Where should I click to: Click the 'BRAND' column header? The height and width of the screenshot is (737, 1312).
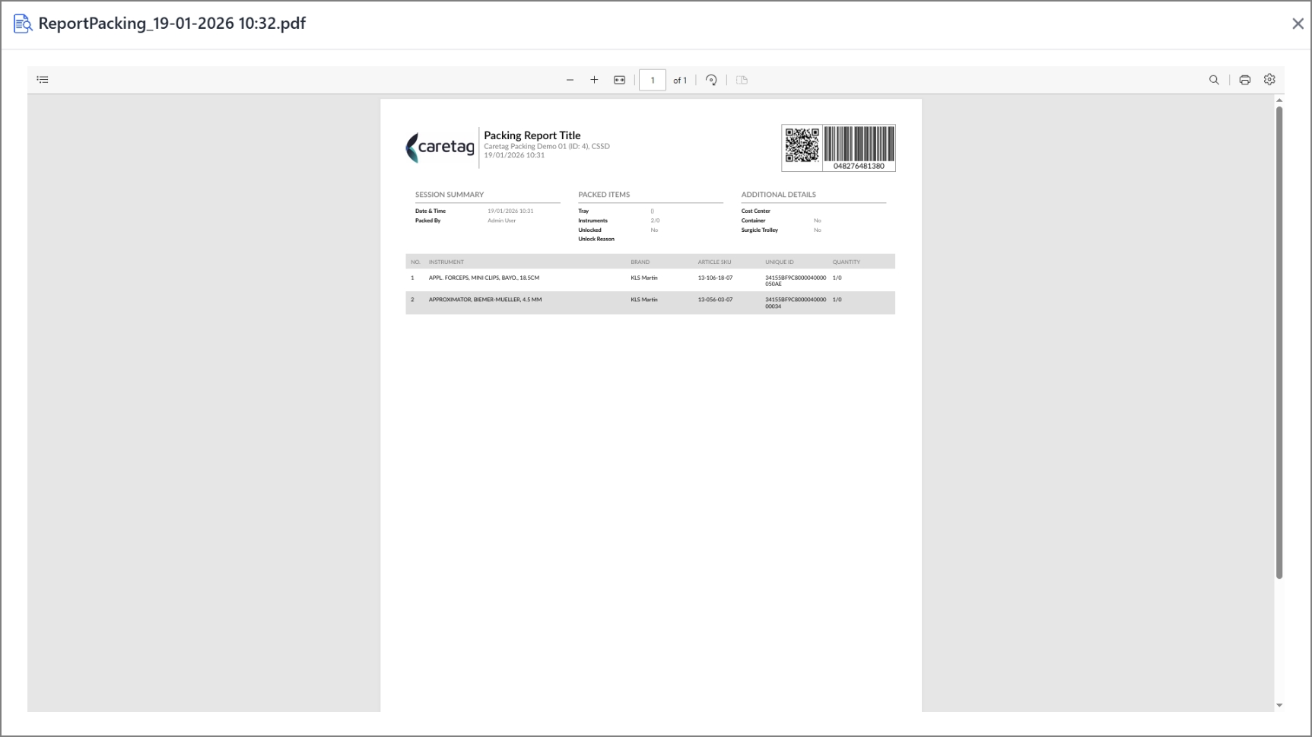pyautogui.click(x=640, y=262)
